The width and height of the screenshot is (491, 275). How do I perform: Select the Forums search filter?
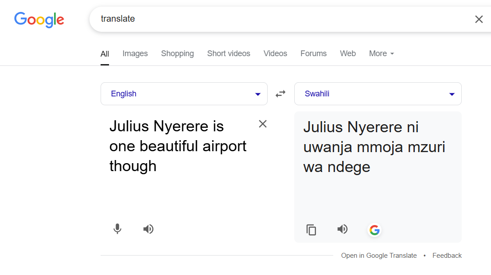(313, 53)
